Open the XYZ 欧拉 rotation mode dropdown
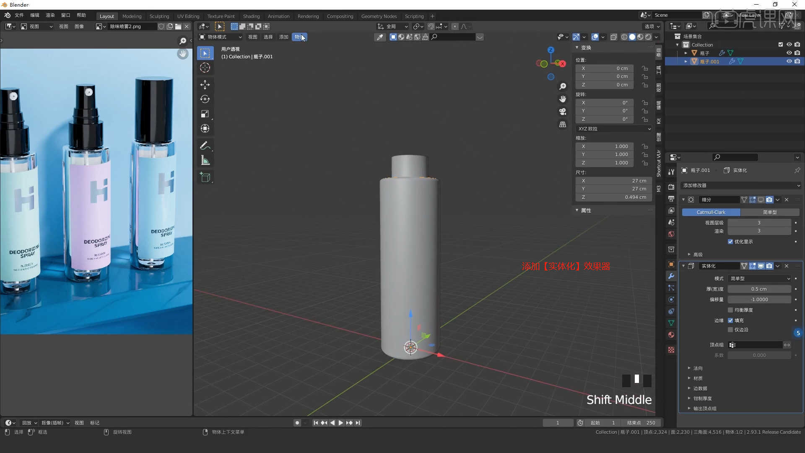This screenshot has height=453, width=805. pos(614,129)
